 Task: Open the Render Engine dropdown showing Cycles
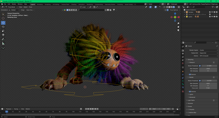tap(209, 50)
